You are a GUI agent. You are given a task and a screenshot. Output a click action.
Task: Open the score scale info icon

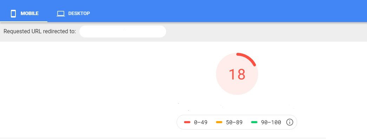(290, 122)
